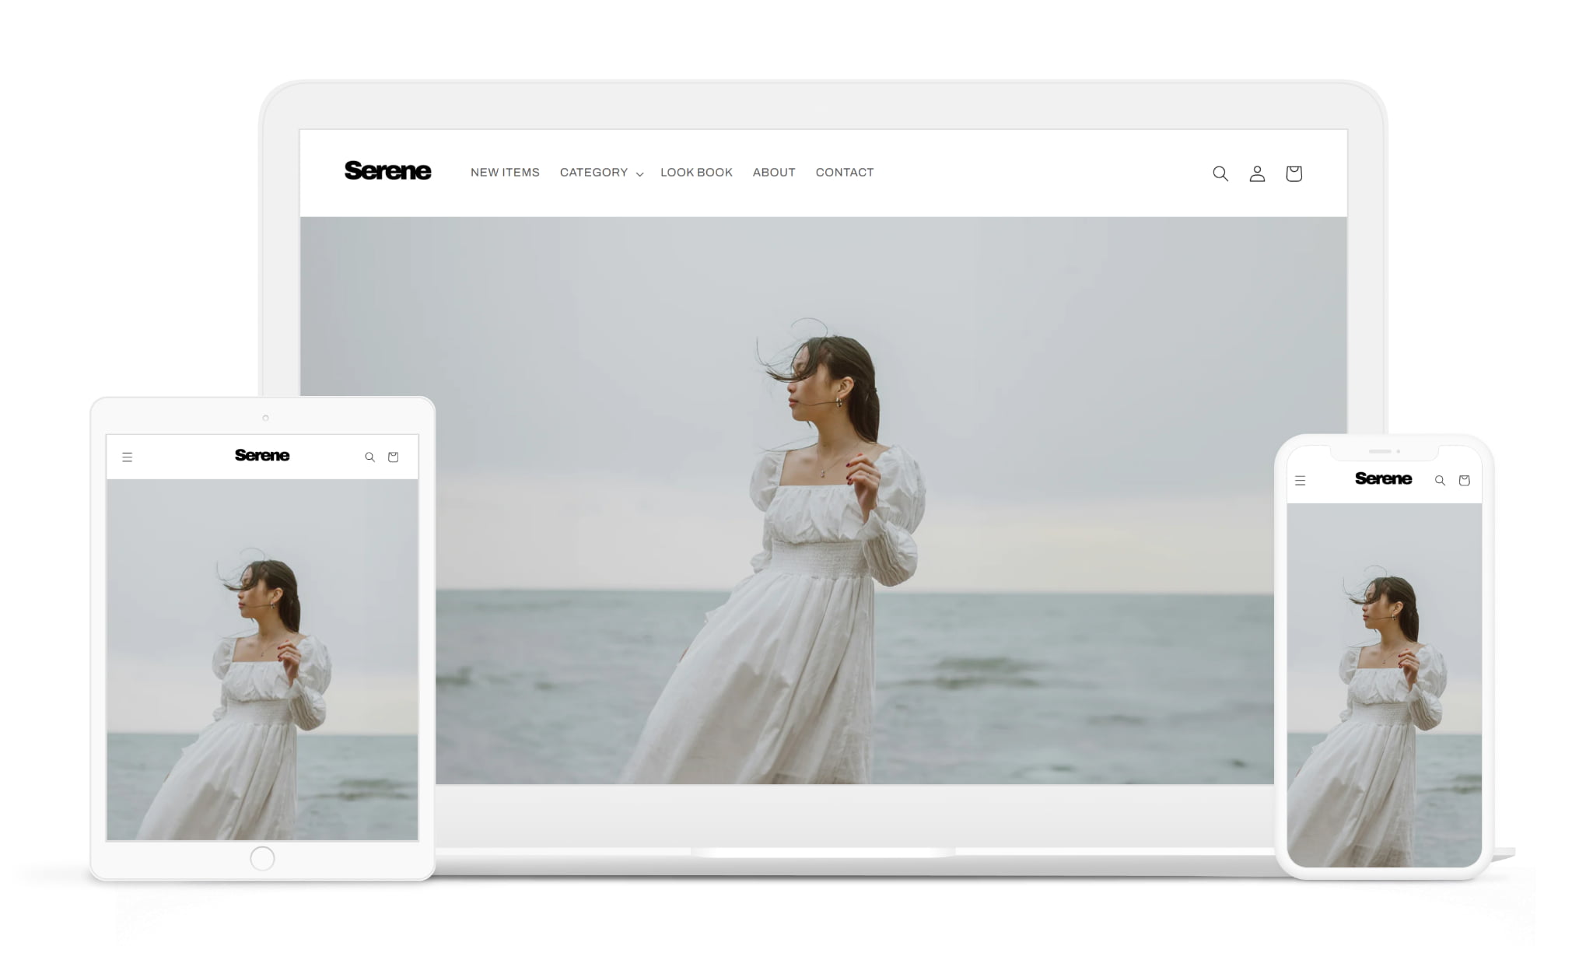Click the cart icon on tablet view

[394, 456]
